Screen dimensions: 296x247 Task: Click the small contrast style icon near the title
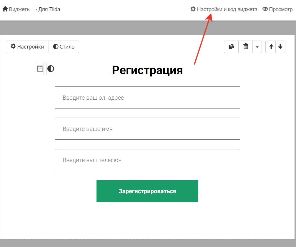click(x=51, y=69)
